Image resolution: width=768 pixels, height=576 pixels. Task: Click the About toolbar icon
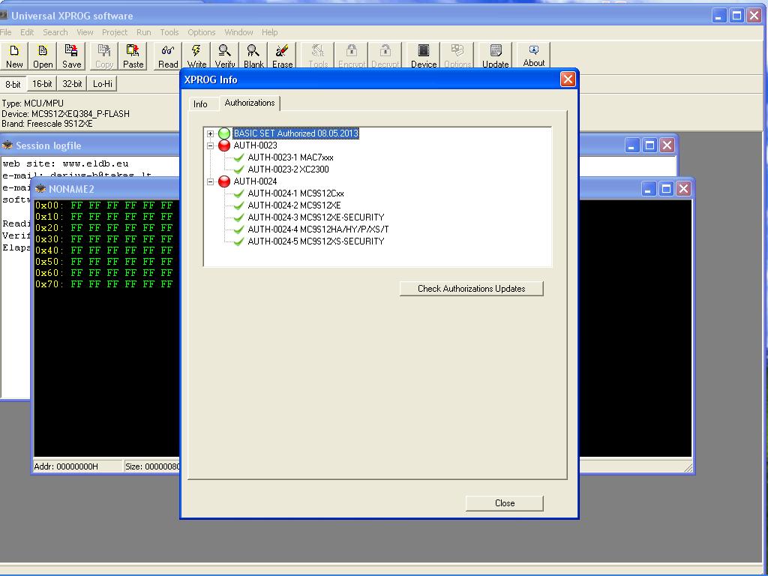533,55
